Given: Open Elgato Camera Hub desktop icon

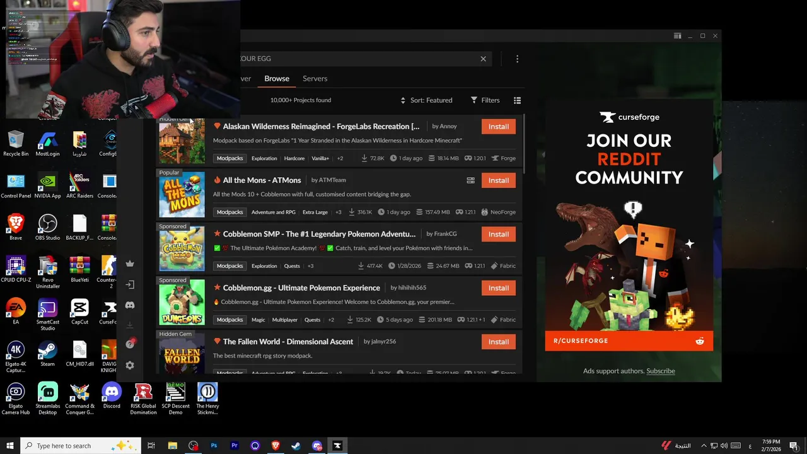Looking at the screenshot, I should [16, 399].
